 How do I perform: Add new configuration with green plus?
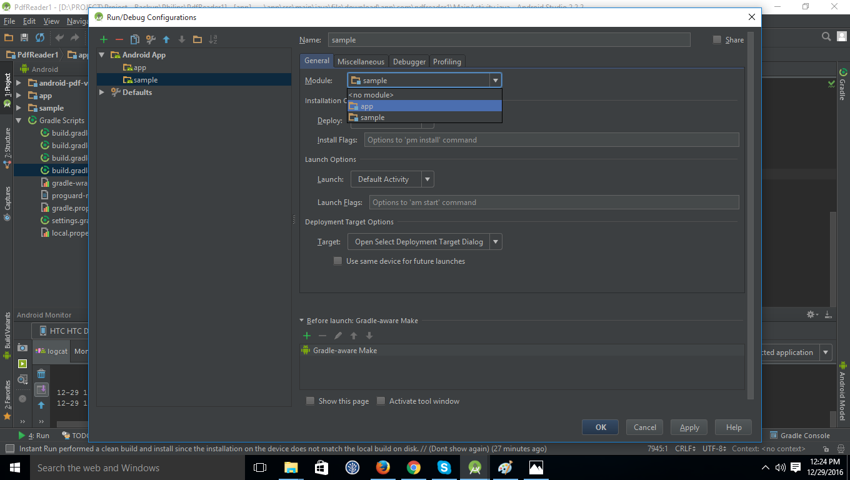(104, 39)
